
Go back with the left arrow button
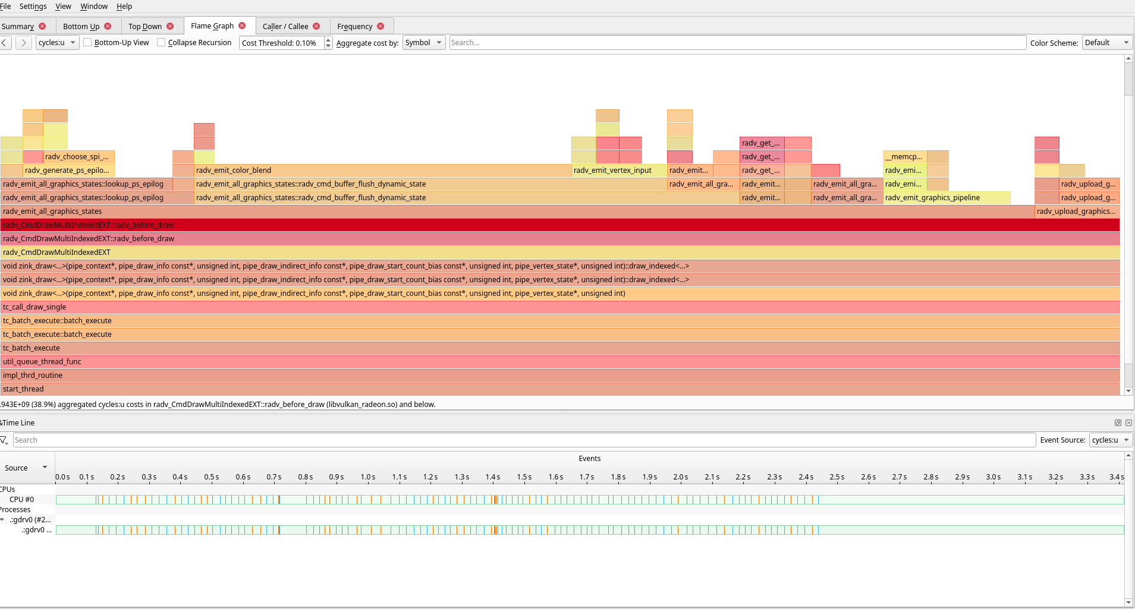tap(5, 43)
